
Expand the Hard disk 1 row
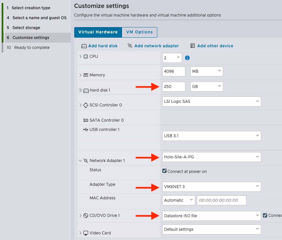[x=80, y=90]
